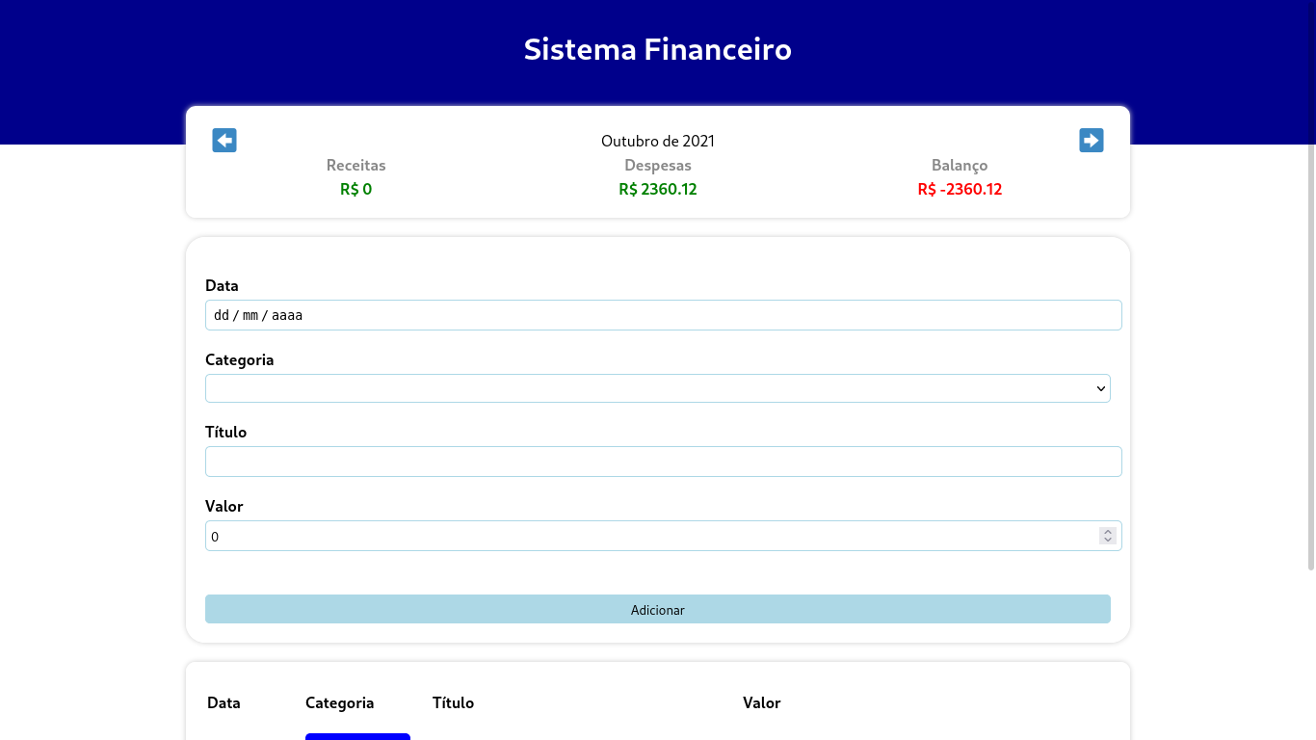1316x740 pixels.
Task: Select the red Balanço value R$ -2360.12
Action: coord(960,189)
